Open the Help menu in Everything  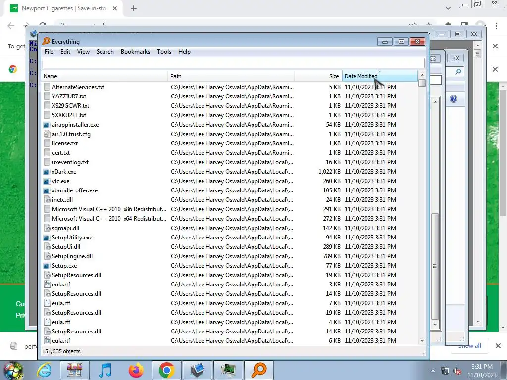(184, 51)
